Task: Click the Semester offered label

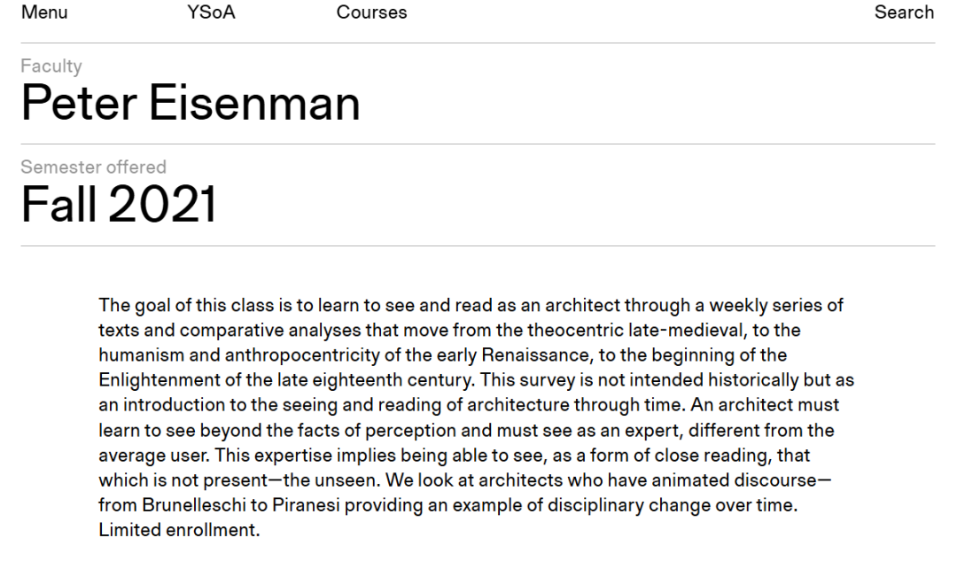Action: pyautogui.click(x=93, y=167)
